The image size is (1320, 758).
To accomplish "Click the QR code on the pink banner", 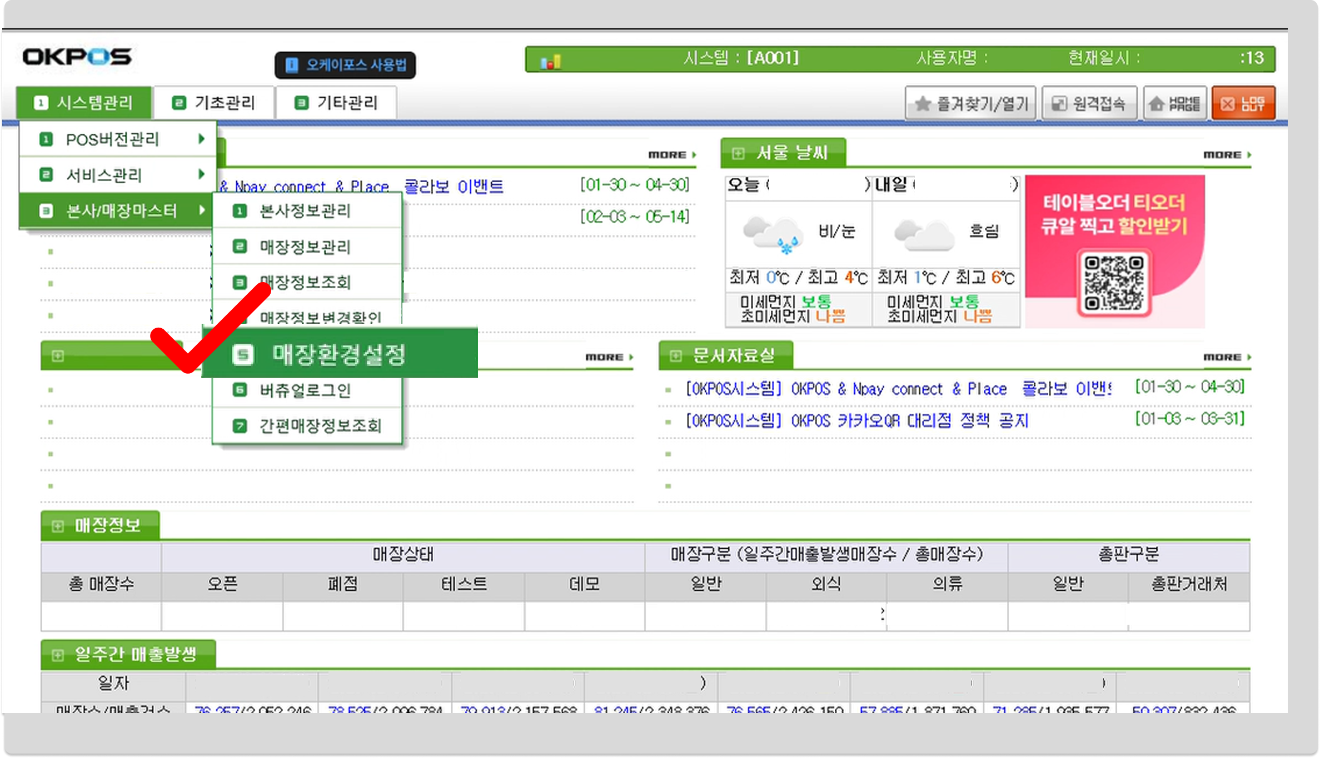I will click(1113, 282).
